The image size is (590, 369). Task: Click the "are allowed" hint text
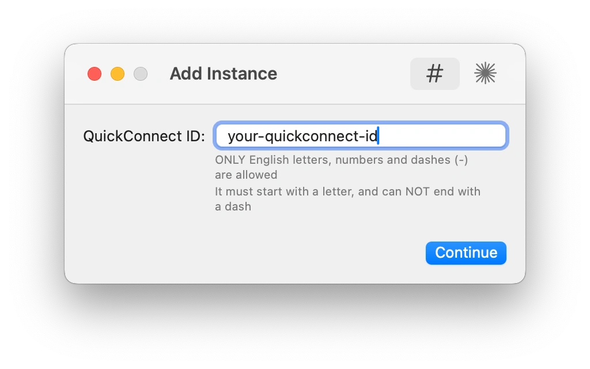point(246,175)
